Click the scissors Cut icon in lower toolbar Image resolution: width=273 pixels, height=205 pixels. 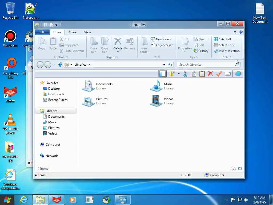(185, 74)
